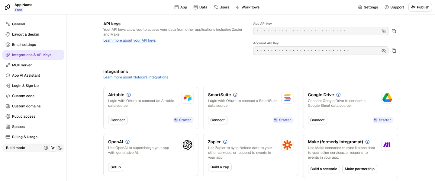Click the Make (formerly Integromat) info icon

pyautogui.click(x=367, y=142)
